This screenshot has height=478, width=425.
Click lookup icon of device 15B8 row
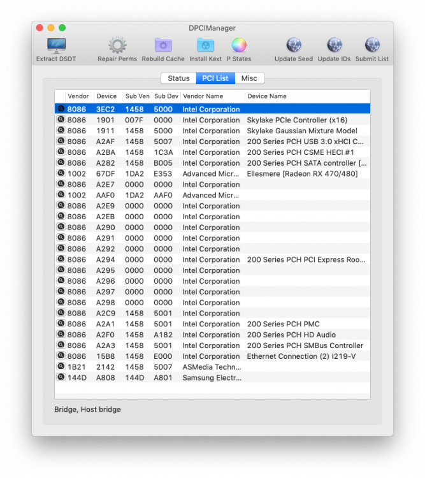click(61, 356)
